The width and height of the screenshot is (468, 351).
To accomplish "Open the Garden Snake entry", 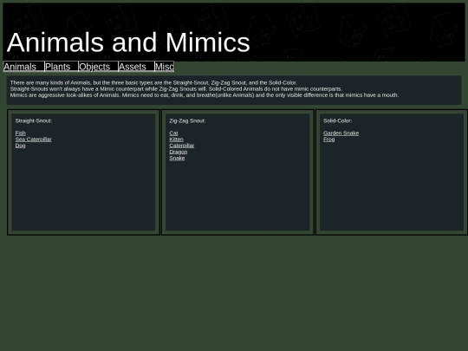I will coord(341,133).
